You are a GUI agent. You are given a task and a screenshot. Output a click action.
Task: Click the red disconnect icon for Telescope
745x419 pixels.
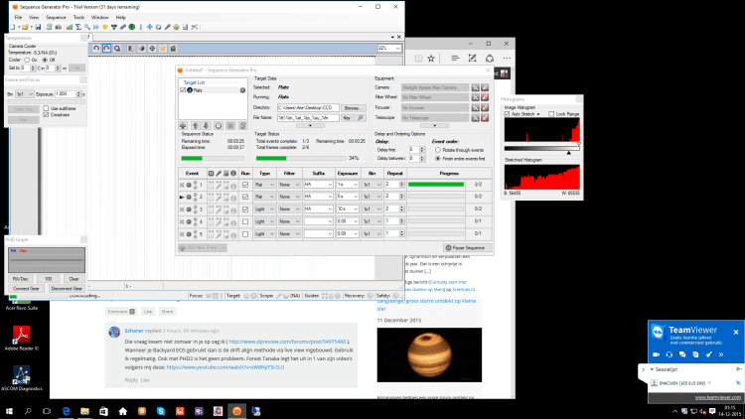pyautogui.click(x=485, y=118)
